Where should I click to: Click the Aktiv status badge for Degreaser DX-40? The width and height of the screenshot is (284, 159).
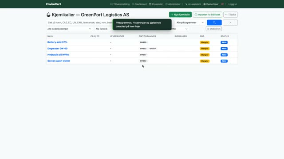click(x=224, y=49)
